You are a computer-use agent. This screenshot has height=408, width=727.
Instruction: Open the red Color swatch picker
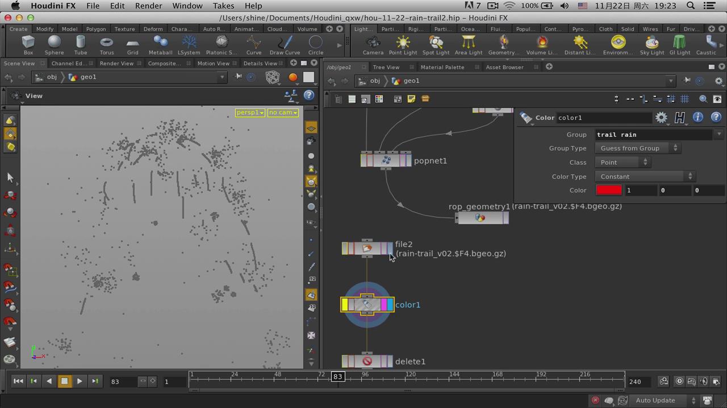609,190
